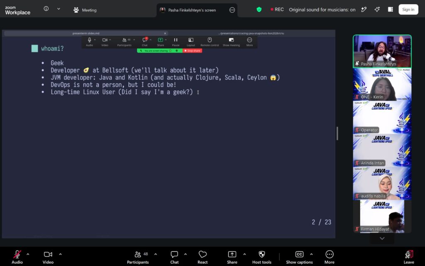425x266 pixels.
Task: Expand chat options caret beside Chat
Action: 186,254
